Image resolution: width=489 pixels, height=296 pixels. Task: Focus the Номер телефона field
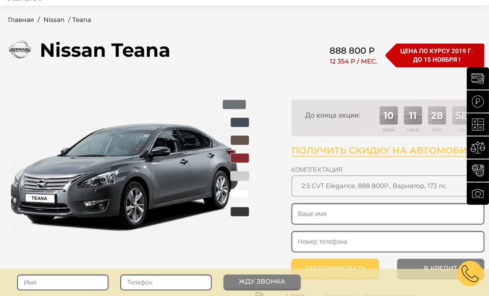coord(388,242)
